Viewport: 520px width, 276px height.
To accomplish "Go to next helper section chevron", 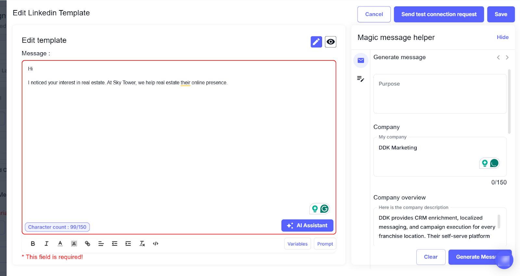I will (507, 57).
